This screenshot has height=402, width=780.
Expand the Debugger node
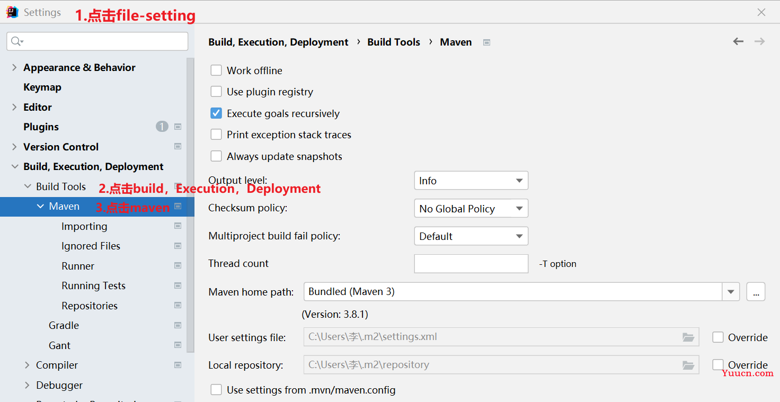pyautogui.click(x=28, y=385)
